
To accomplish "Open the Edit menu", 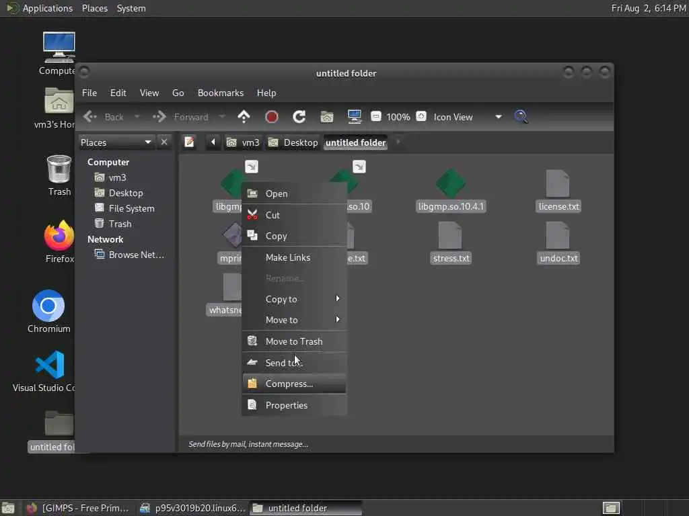I will [x=118, y=93].
